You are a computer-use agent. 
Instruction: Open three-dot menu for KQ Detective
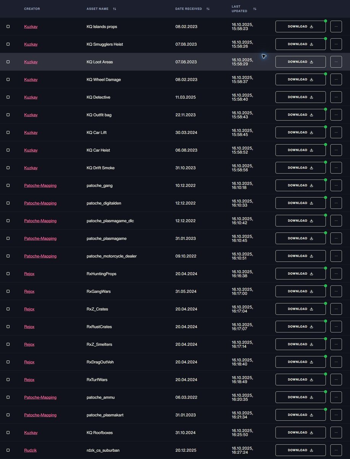[x=336, y=97]
